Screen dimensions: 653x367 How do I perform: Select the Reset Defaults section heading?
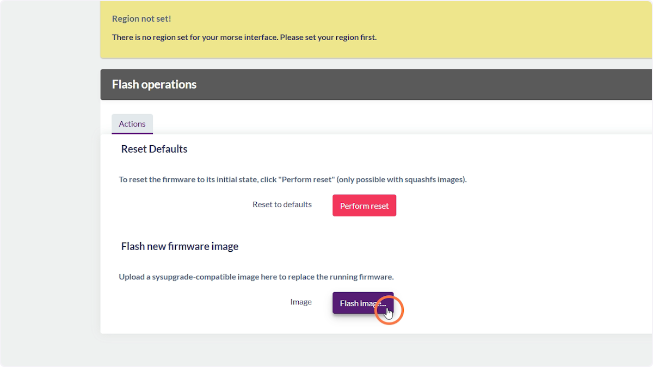click(x=154, y=148)
